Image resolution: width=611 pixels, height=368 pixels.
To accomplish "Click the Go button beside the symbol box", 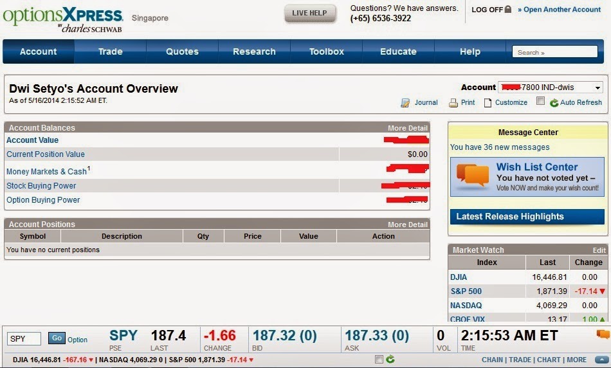I will coord(57,338).
